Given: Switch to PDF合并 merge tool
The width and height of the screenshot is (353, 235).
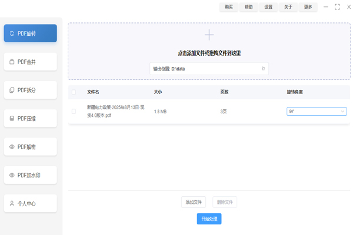Looking at the screenshot, I should click(31, 62).
